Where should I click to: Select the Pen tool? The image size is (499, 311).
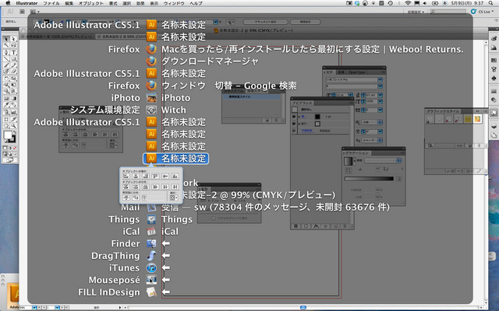coord(6,52)
